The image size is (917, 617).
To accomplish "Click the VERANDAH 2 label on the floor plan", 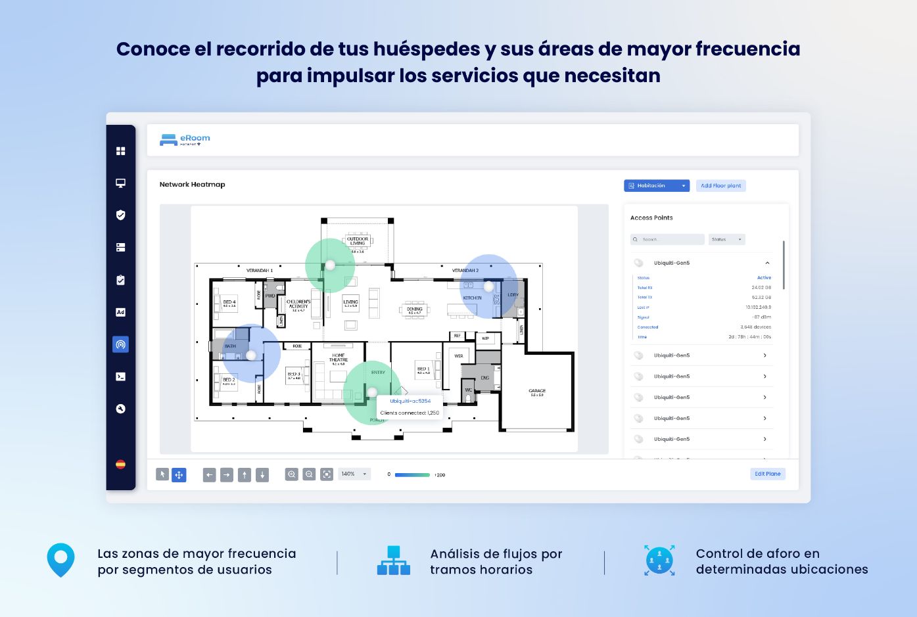I will [x=465, y=270].
